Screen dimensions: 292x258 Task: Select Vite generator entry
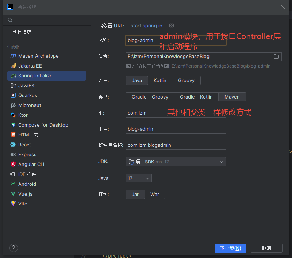pos(47,204)
